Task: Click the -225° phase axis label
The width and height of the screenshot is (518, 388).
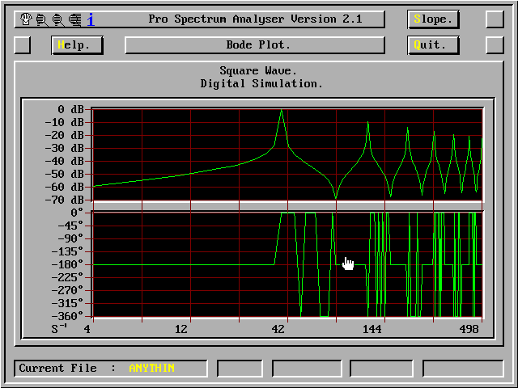Action: (67, 277)
